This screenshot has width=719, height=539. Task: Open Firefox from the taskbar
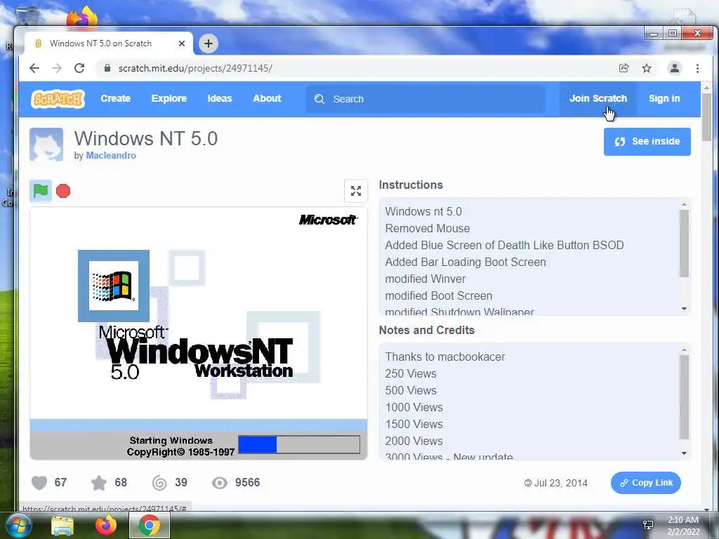[106, 526]
